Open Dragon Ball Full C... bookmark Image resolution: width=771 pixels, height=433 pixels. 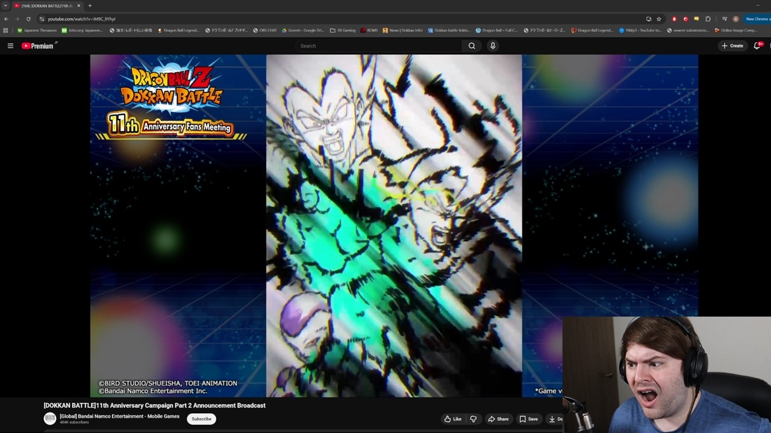(497, 30)
